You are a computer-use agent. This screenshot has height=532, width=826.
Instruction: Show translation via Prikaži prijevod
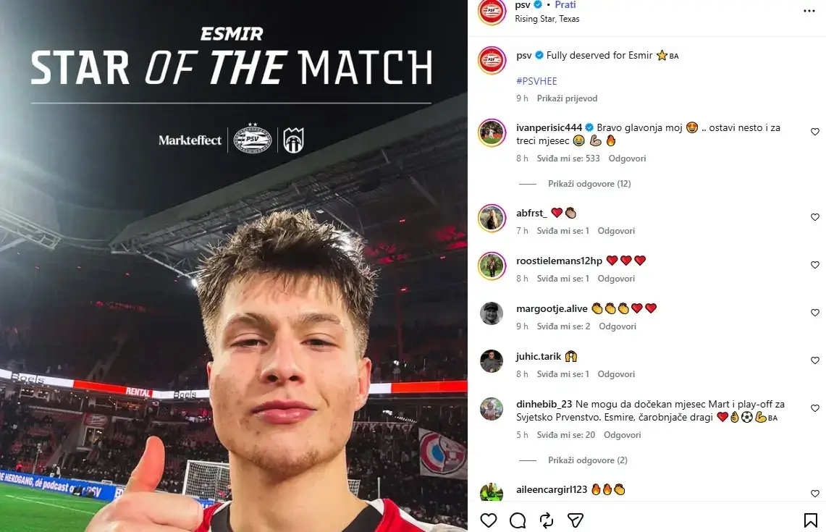[x=567, y=98]
